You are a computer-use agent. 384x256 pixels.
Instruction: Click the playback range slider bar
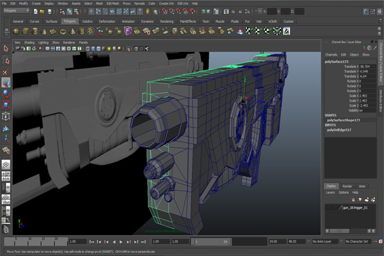pos(211,242)
